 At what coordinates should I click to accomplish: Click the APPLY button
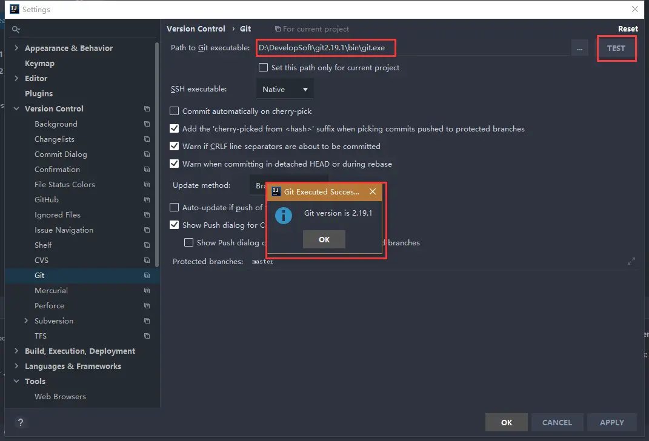pos(612,422)
